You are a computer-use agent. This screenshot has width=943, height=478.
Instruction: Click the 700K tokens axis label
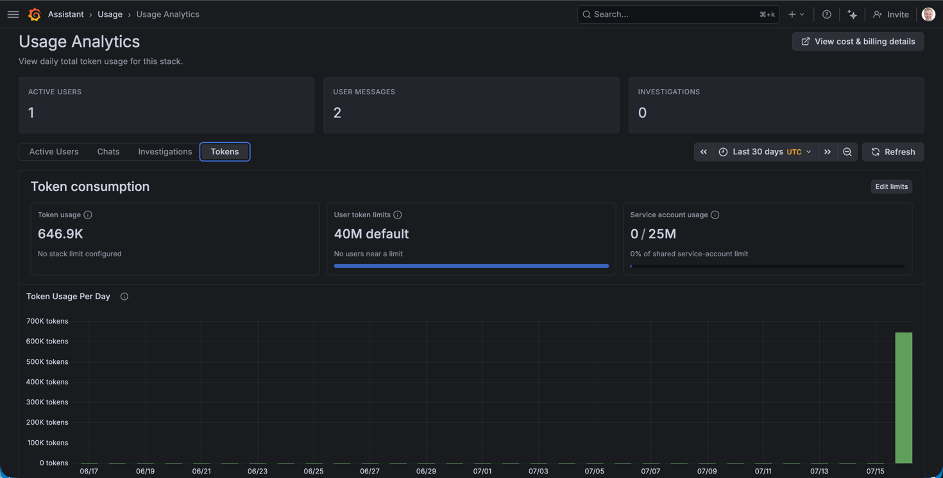pyautogui.click(x=47, y=321)
